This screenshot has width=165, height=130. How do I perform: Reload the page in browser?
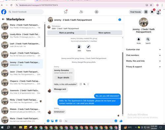(11, 5)
